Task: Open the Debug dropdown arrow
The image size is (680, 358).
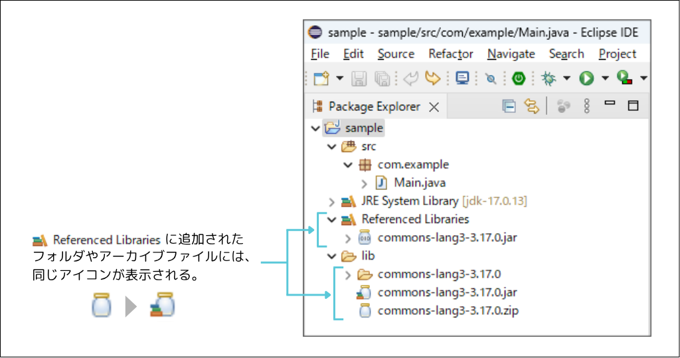Action: pos(566,78)
